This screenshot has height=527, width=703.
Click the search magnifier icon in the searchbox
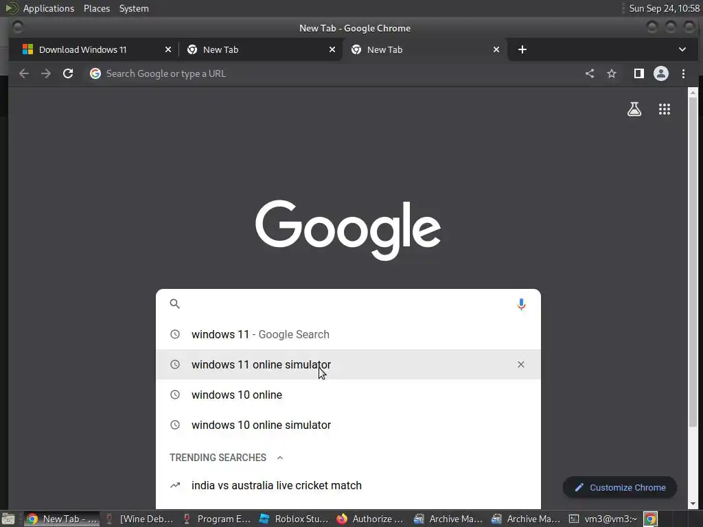point(175,304)
